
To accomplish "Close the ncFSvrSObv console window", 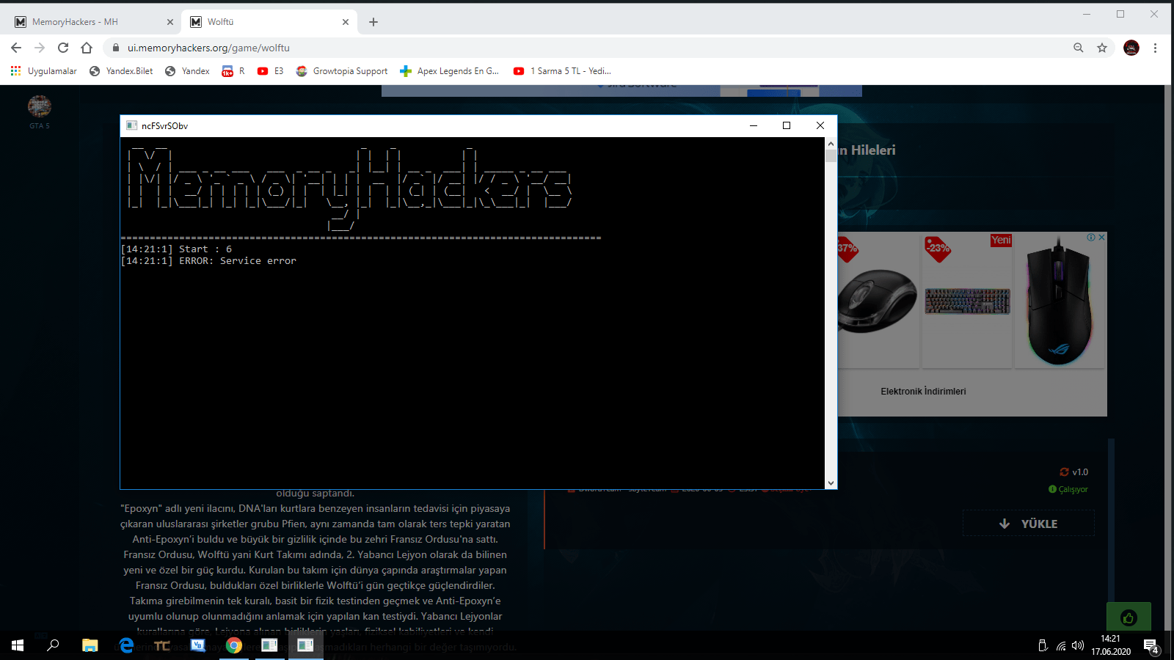I will coord(820,125).
